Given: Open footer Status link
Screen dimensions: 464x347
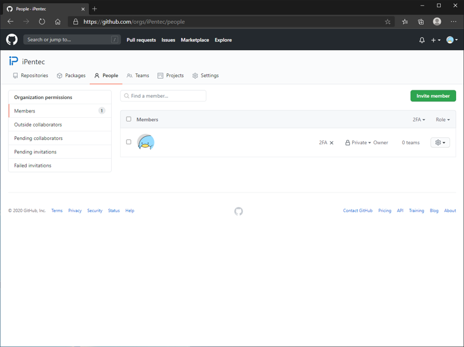Looking at the screenshot, I should pos(114,211).
